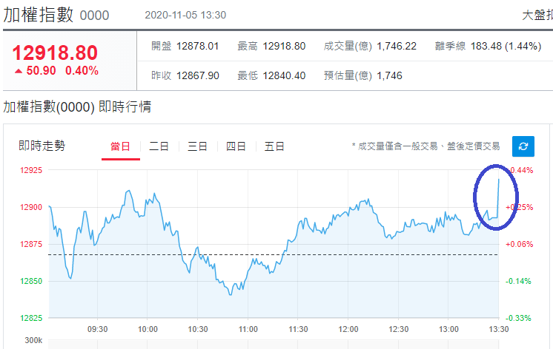553x349 pixels.
Task: Select the 當日 tab
Action: point(121,146)
